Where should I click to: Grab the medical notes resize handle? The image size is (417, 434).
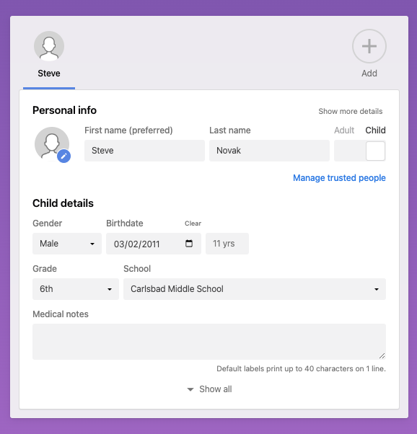tap(382, 356)
